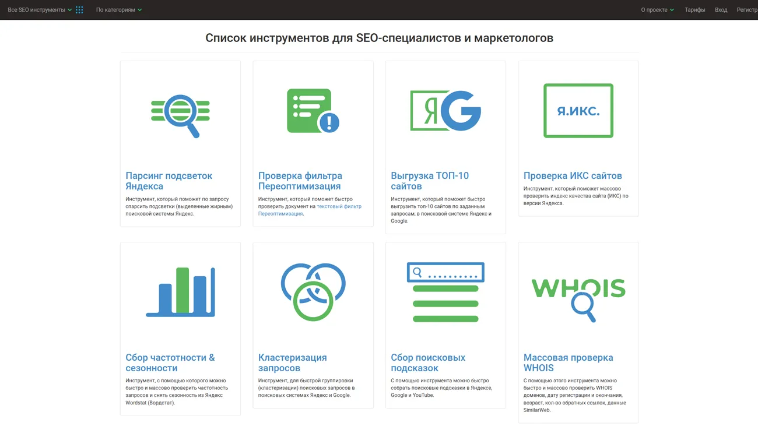This screenshot has height=426, width=758.
Task: Go to the 'Тарифы' menu item
Action: click(694, 10)
